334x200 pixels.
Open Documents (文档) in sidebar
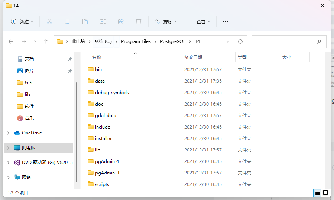pyautogui.click(x=25, y=59)
